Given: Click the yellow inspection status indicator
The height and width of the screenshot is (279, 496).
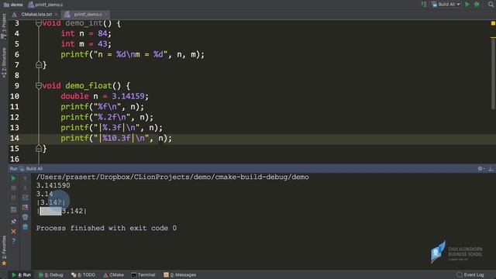Looking at the screenshot, I should click(x=493, y=23).
